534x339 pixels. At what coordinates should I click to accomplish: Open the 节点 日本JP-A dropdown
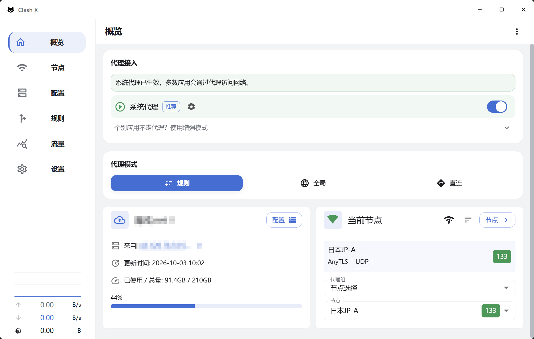point(419,311)
